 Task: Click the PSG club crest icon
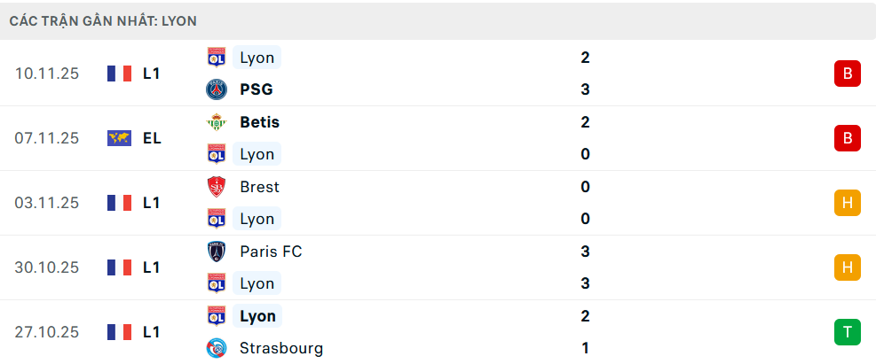[x=216, y=89]
